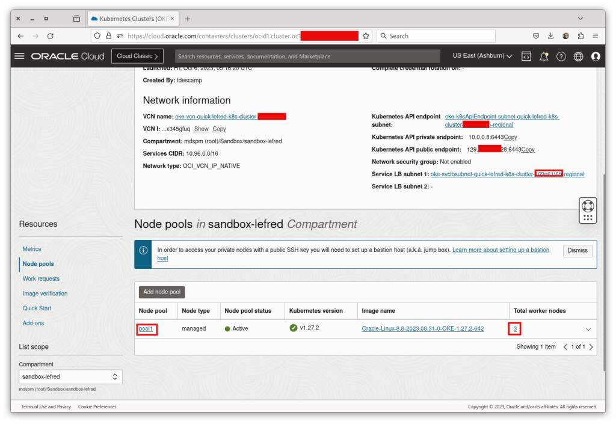Dismiss the bastion host info banner
616x424 pixels.
[x=577, y=250]
